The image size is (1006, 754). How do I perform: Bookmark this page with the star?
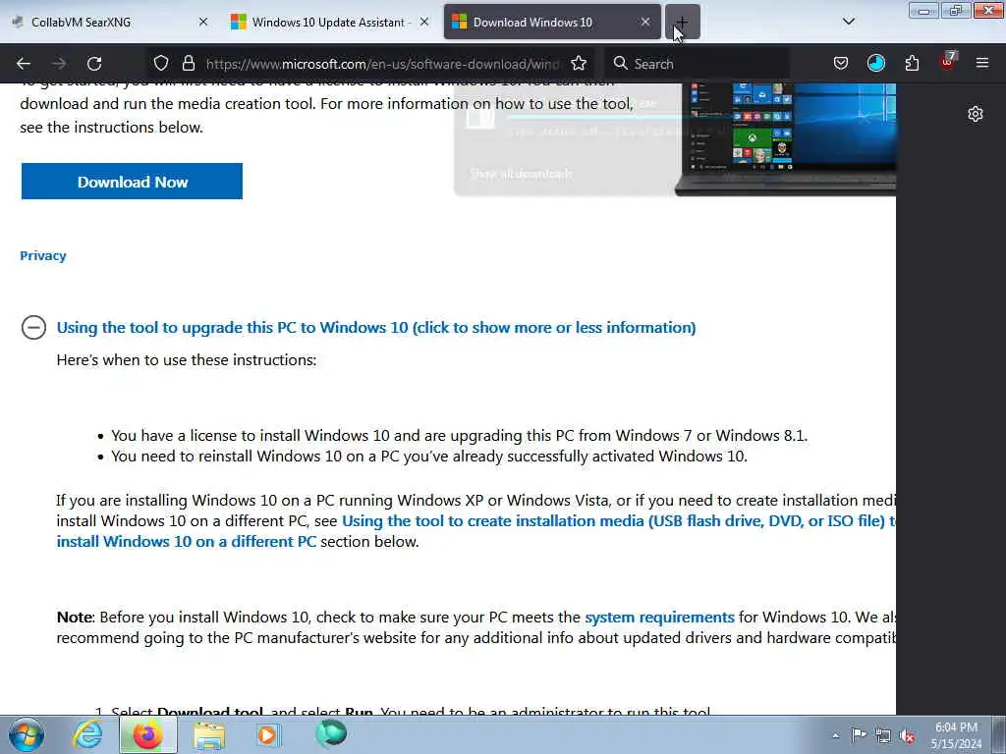point(579,63)
